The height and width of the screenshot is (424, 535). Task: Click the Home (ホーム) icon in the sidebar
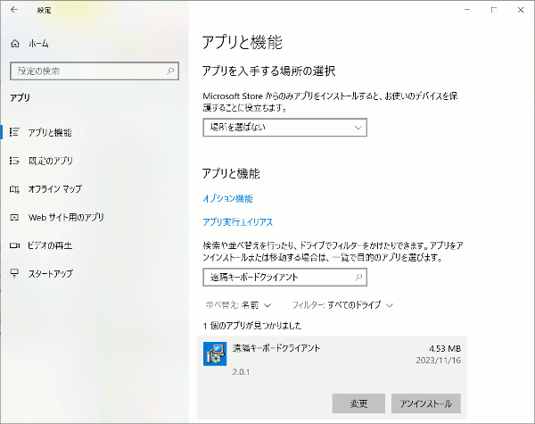tap(14, 43)
